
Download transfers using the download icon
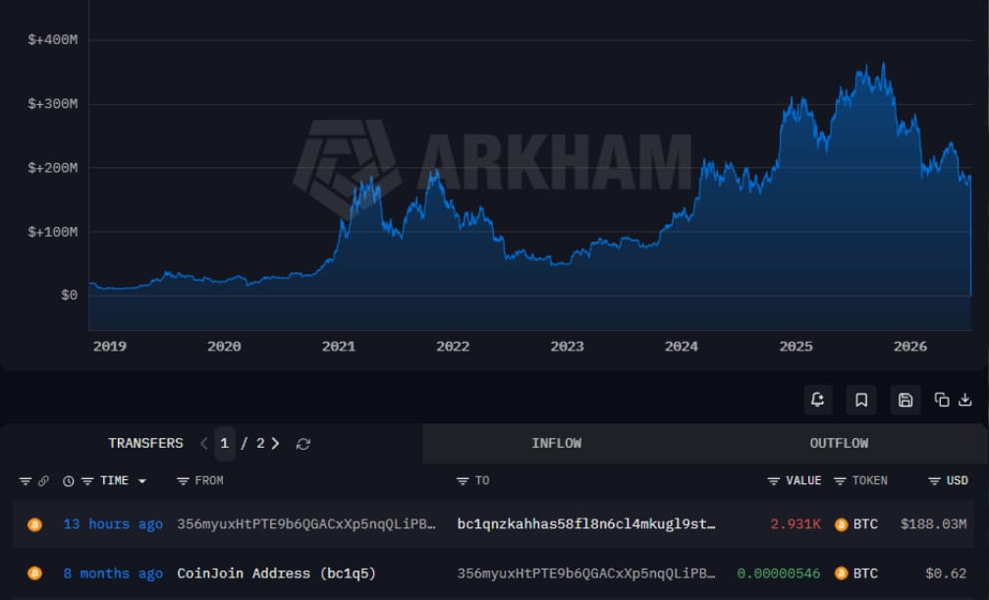(965, 400)
